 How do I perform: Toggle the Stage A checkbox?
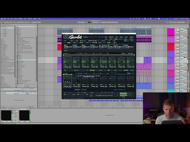tap(64, 53)
